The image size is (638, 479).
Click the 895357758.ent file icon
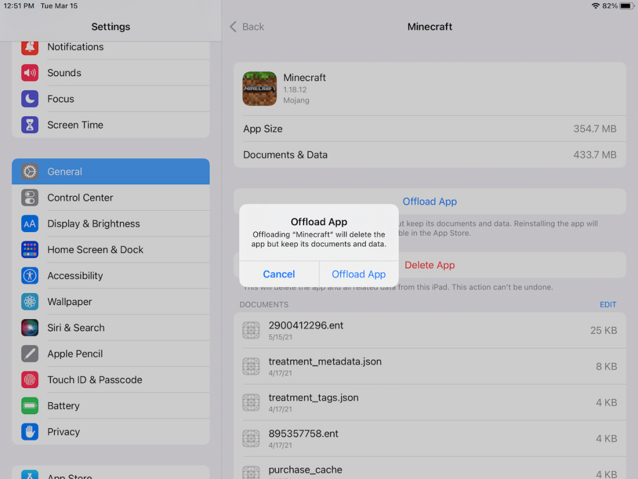(251, 438)
